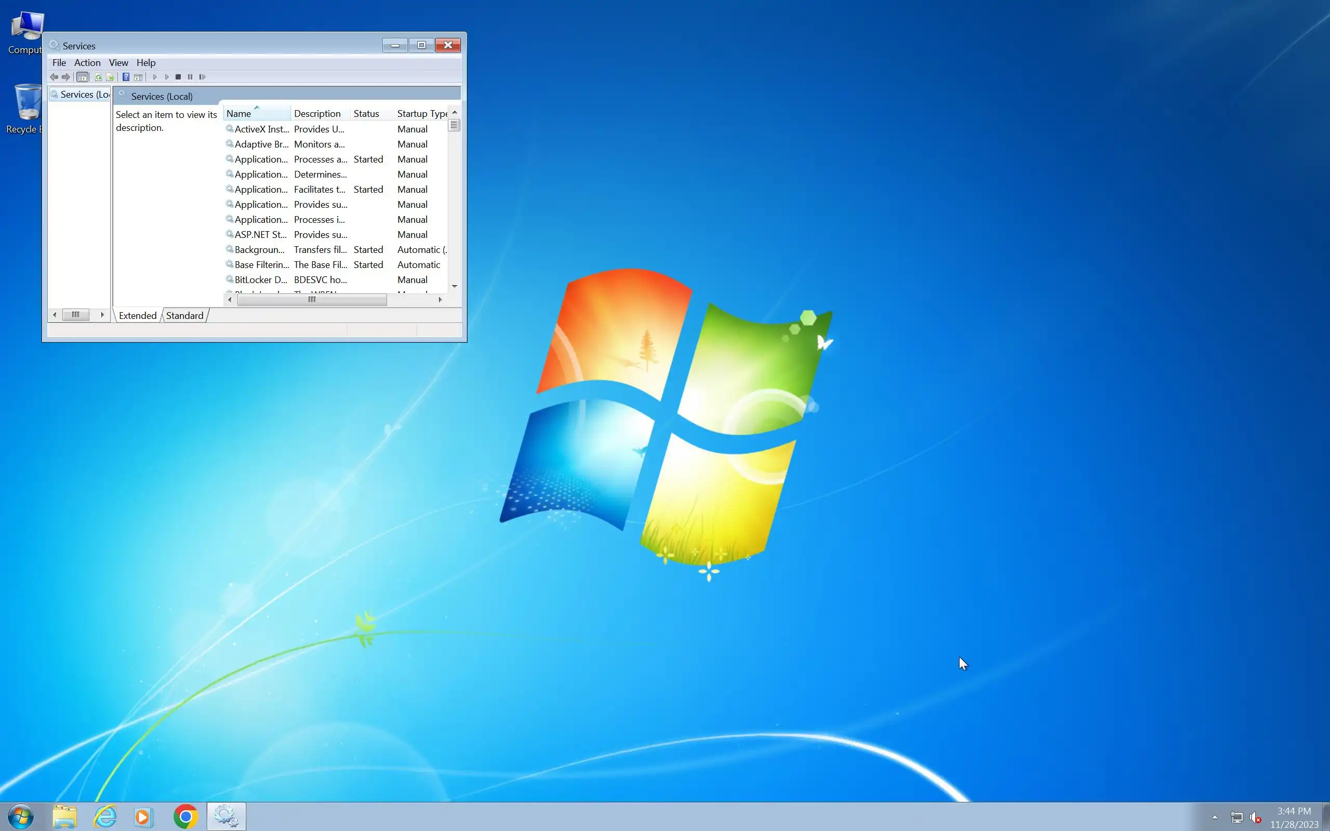
Task: Open the Action menu
Action: click(x=87, y=63)
